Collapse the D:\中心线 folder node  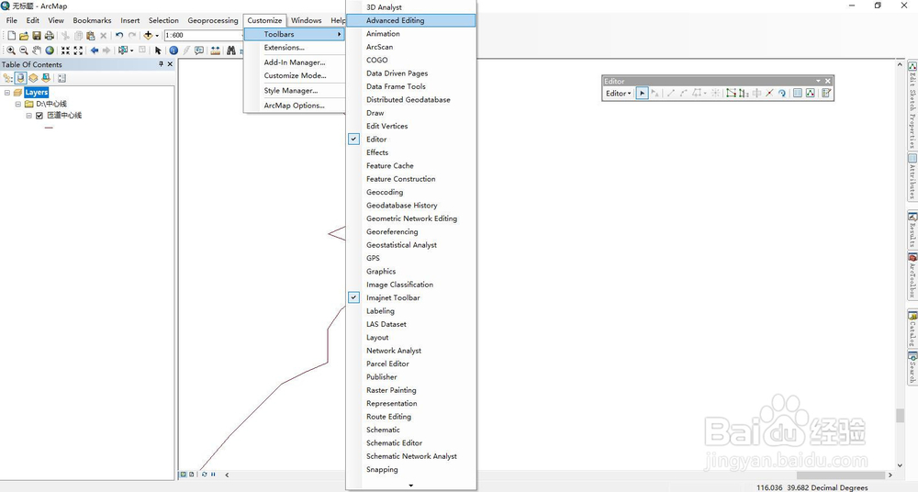(18, 104)
